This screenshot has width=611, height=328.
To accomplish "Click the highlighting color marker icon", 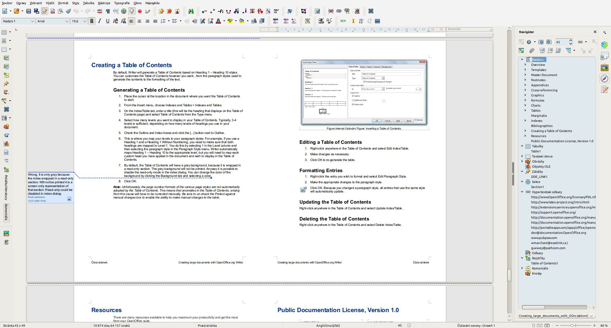I will (x=230, y=21).
